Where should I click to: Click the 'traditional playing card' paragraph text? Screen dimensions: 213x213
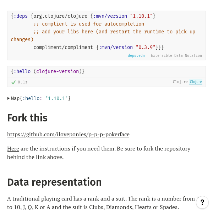(99, 199)
